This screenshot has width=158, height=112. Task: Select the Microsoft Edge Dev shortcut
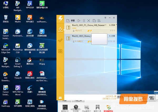tap(6, 48)
